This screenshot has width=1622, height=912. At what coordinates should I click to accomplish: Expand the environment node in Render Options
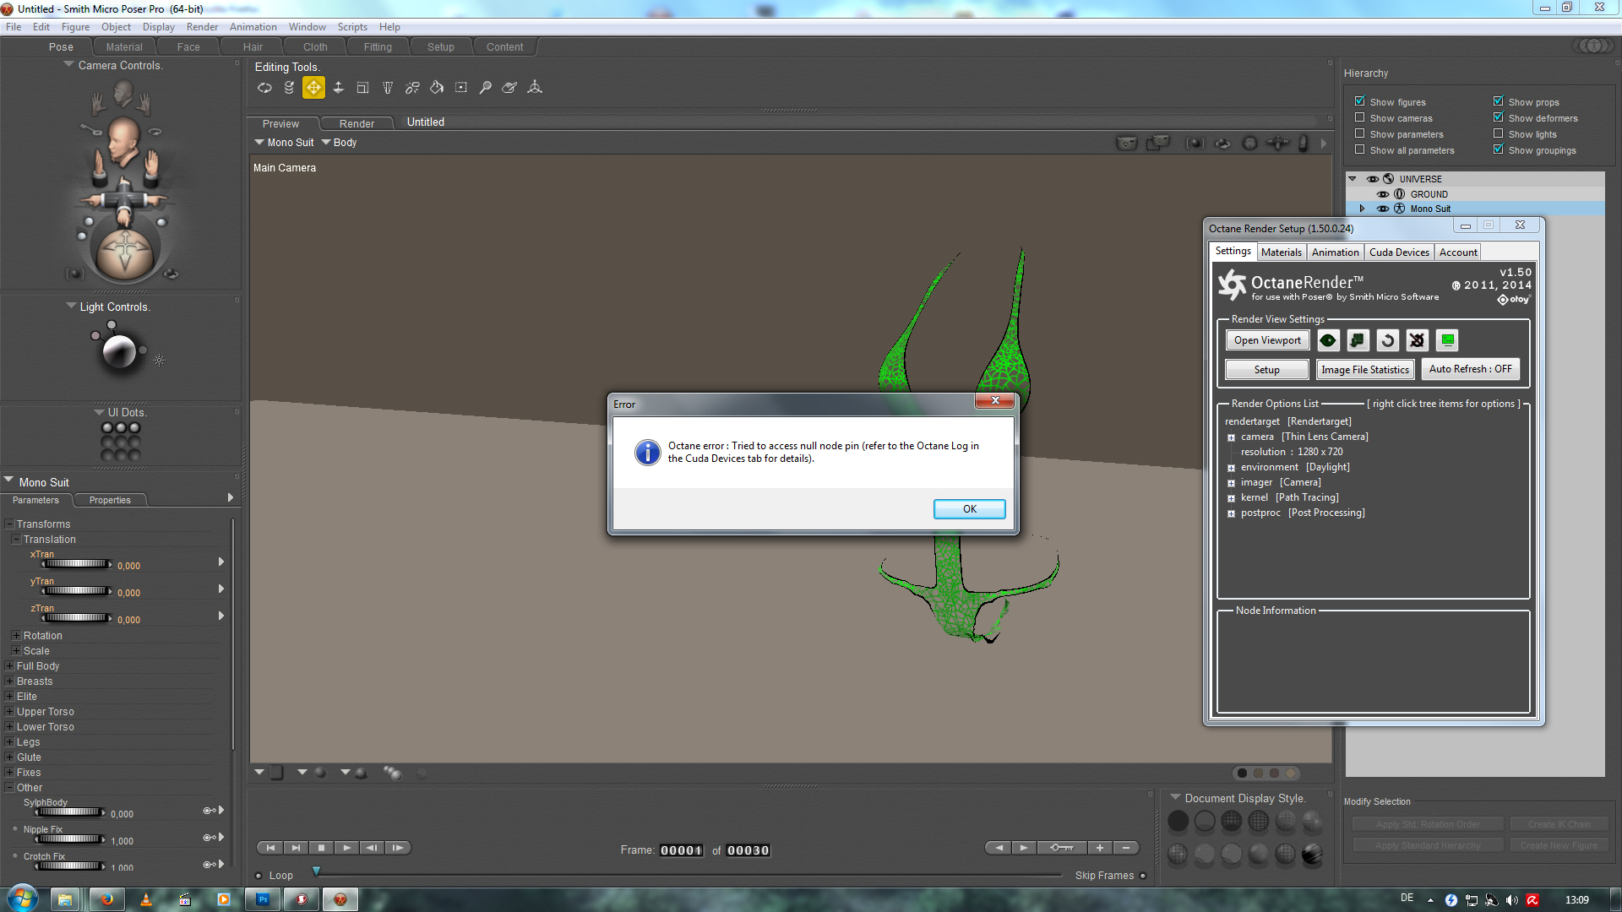pyautogui.click(x=1231, y=468)
